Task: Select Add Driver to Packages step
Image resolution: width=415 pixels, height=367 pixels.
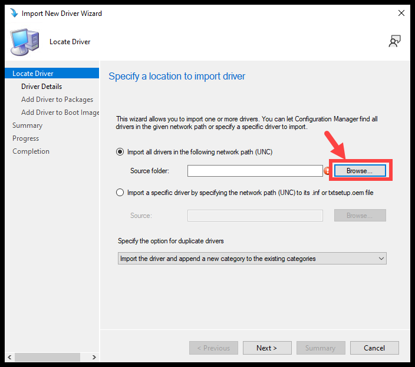Action: tap(57, 100)
